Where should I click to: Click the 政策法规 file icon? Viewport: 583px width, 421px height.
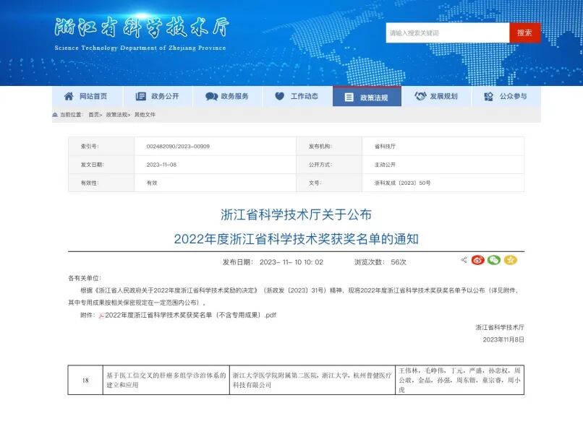click(350, 96)
